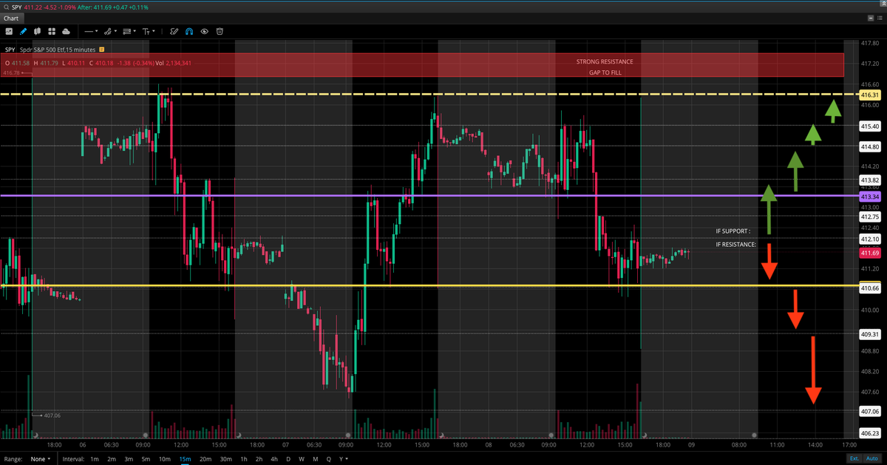Viewport: 887px width, 465px height.
Task: Click the IF SUPPORT text annotation
Action: pos(733,231)
